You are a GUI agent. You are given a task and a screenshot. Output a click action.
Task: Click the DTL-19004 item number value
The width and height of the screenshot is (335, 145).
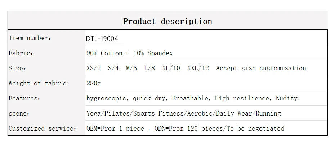point(102,38)
